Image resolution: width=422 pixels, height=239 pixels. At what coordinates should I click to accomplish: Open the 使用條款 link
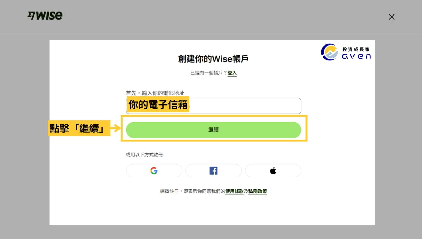pyautogui.click(x=234, y=191)
